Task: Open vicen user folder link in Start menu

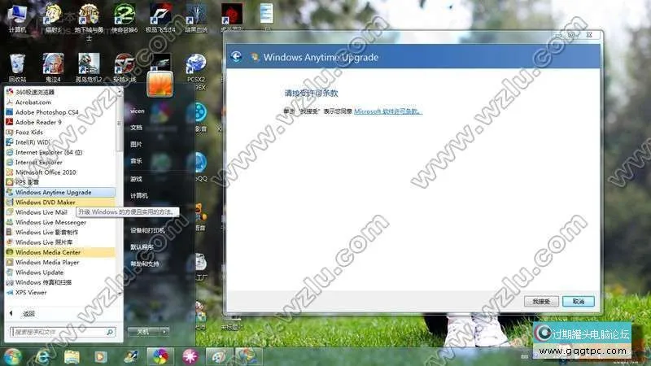Action: pyautogui.click(x=137, y=111)
